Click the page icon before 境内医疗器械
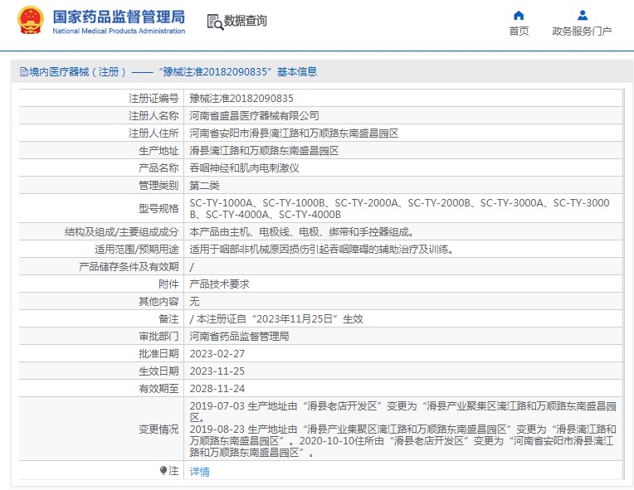The image size is (634, 490). 23,72
